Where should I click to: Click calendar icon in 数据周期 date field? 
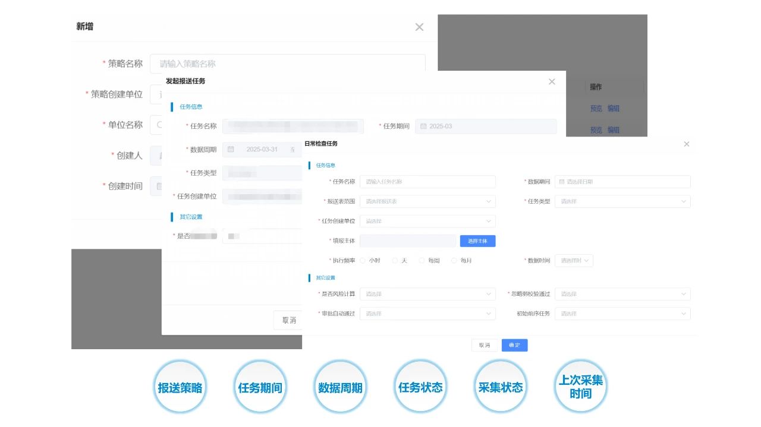[x=231, y=149]
